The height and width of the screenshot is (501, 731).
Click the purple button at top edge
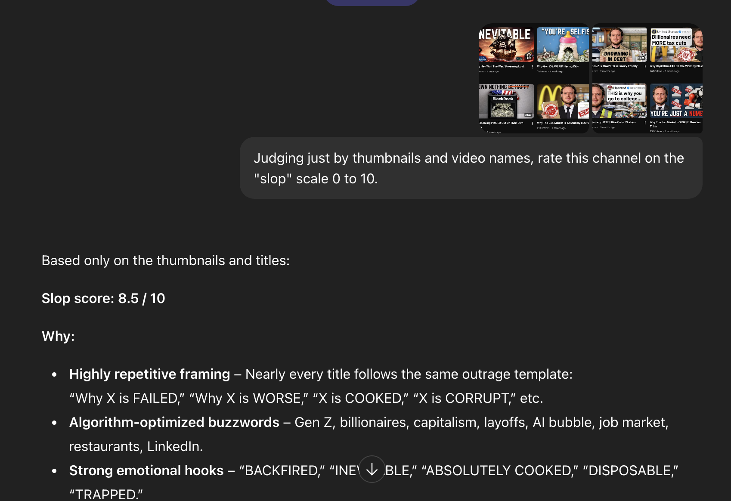point(372,2)
